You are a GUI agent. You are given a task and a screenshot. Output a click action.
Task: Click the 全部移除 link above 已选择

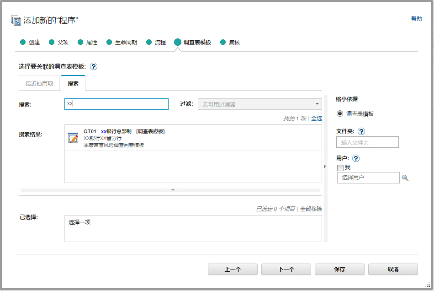coord(311,209)
